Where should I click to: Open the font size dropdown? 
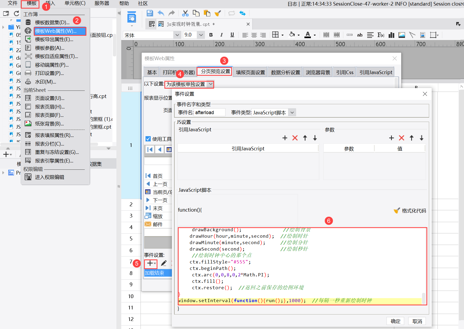point(201,35)
